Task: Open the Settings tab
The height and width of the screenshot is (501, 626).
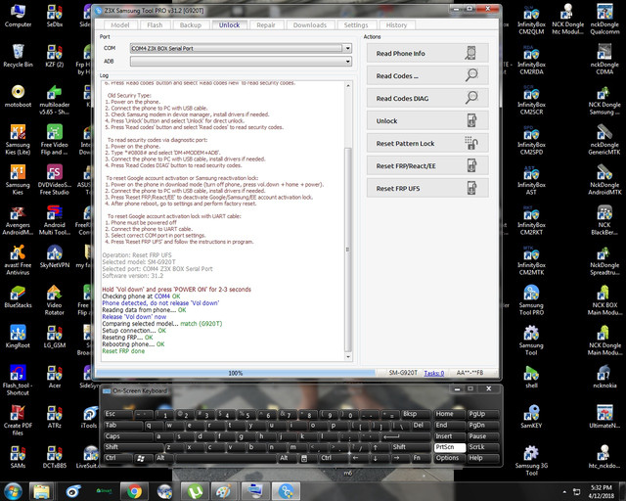Action: [x=356, y=25]
